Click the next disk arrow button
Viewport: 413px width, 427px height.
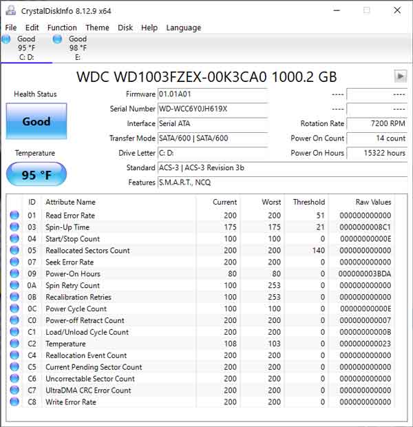(x=400, y=76)
